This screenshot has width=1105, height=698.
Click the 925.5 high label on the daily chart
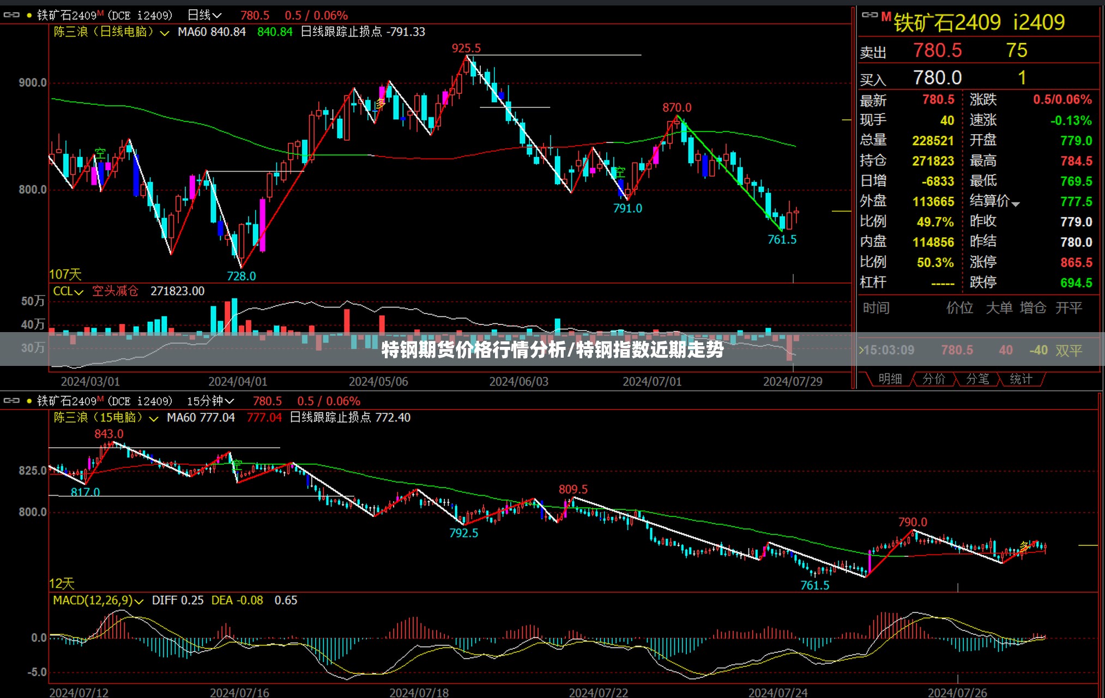(x=466, y=49)
